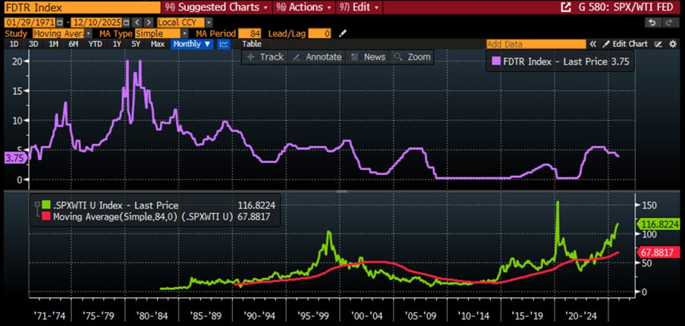Shift date range forward with right arrow

point(148,22)
